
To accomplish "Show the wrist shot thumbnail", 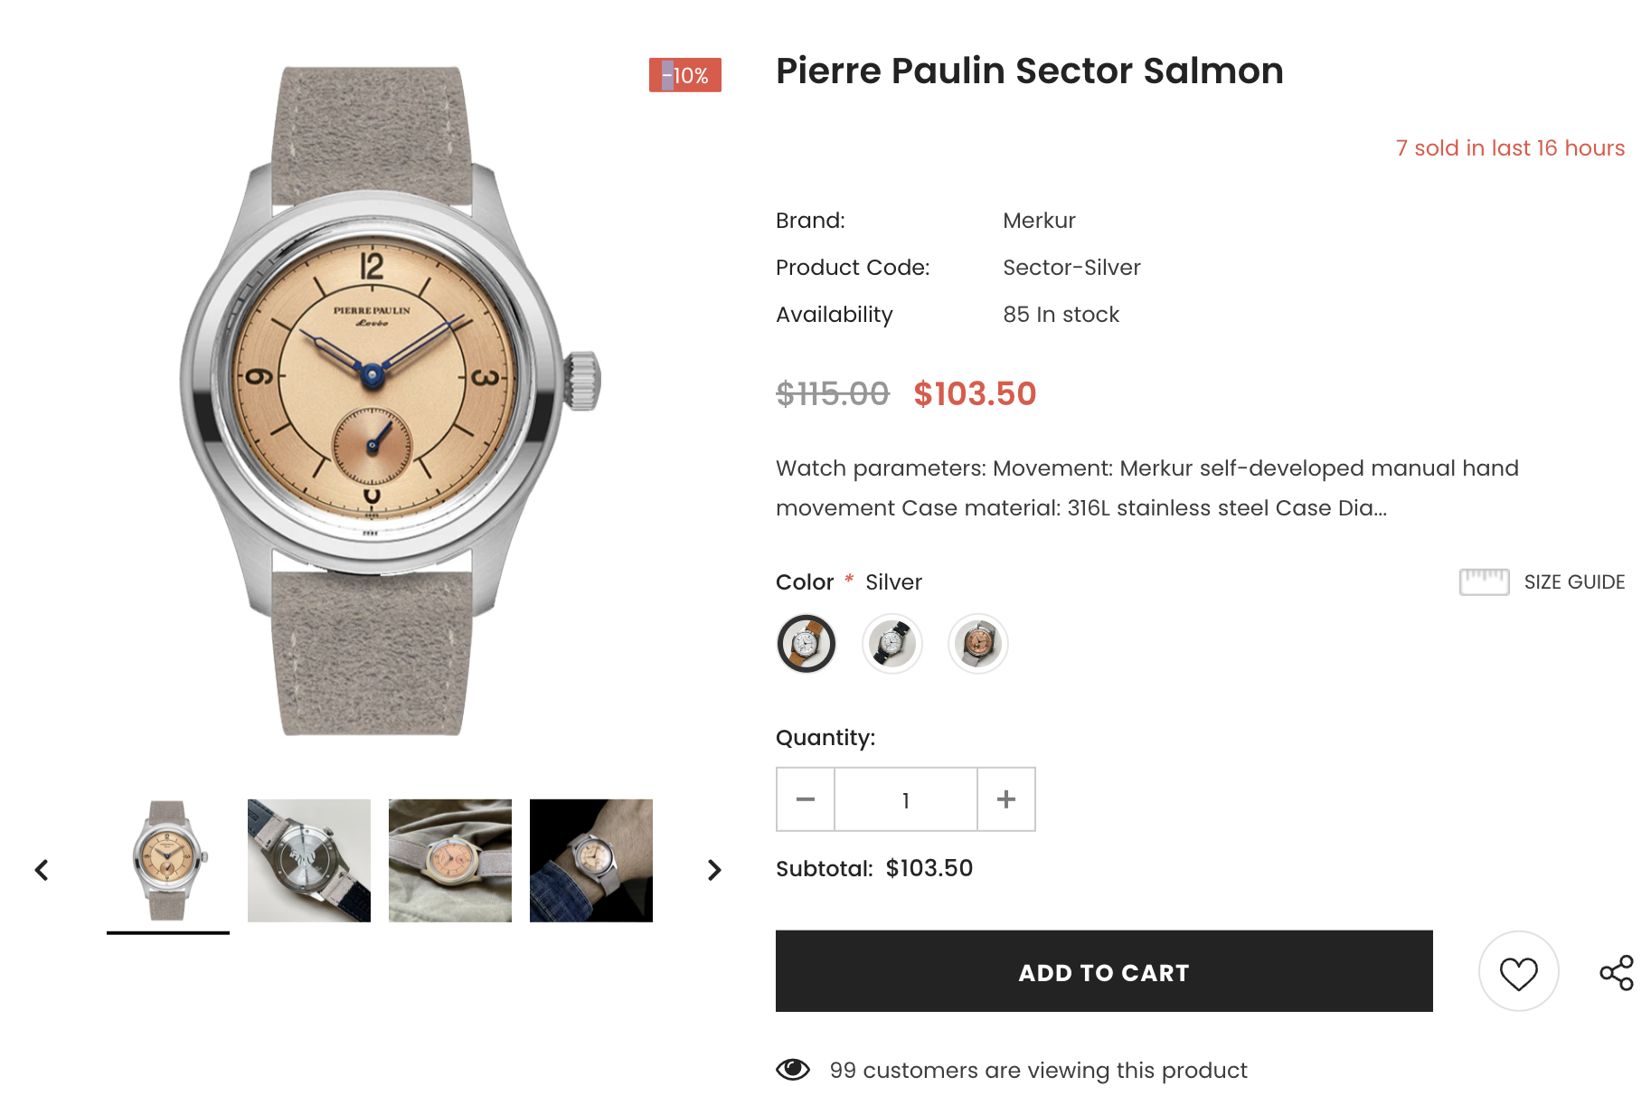I will [591, 860].
